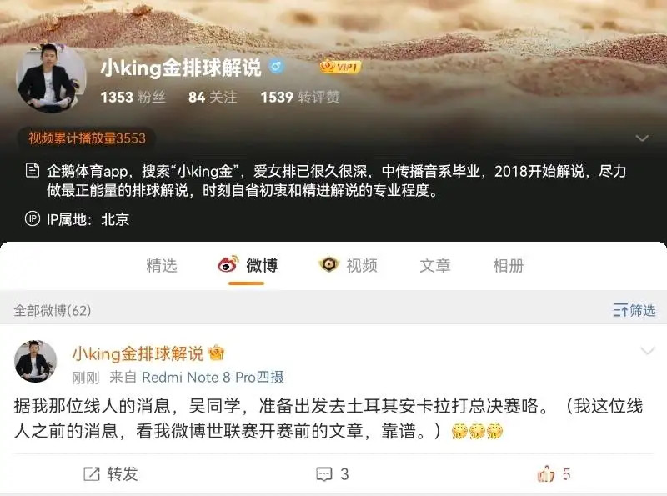
Task: Tap 视频累计播放量3553 badge
Action: 87,138
